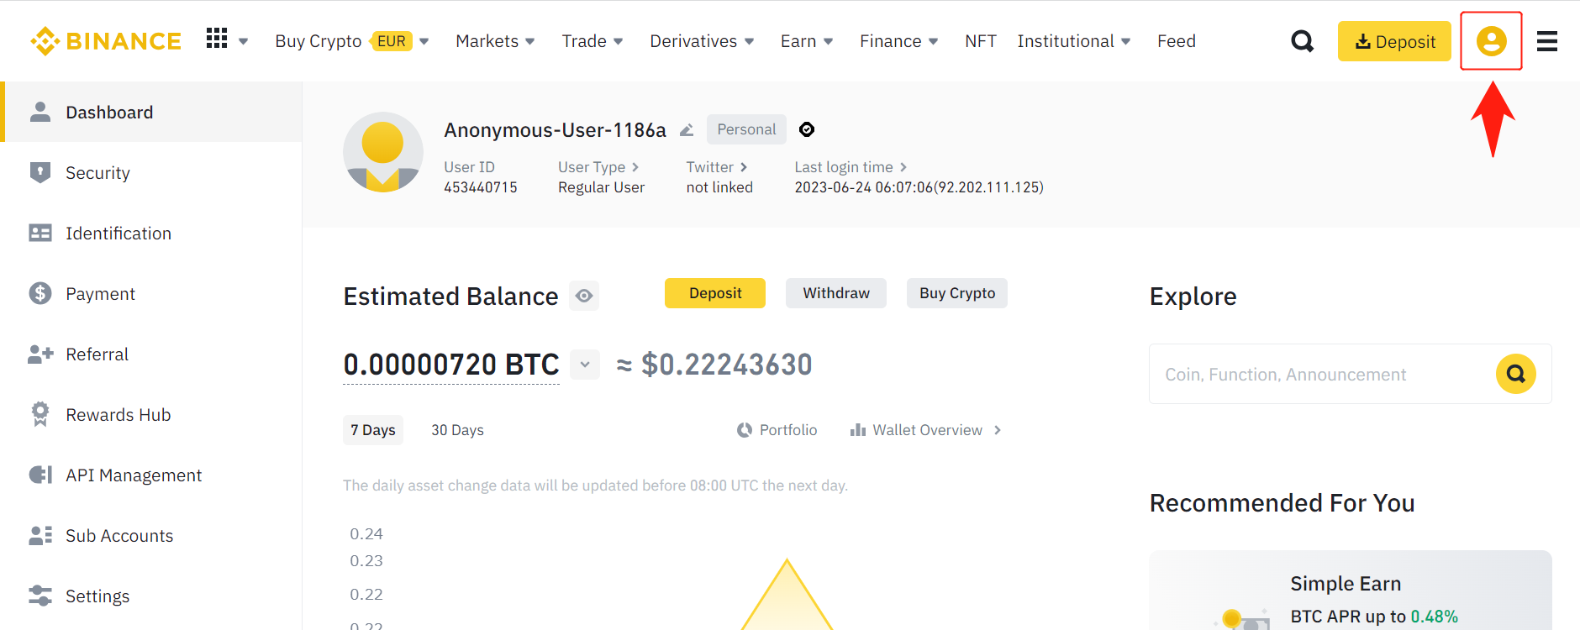The width and height of the screenshot is (1580, 630).
Task: Switch to the 30 Days tab
Action: 457,430
